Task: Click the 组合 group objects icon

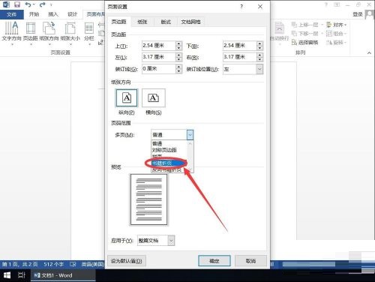Action: [337, 34]
